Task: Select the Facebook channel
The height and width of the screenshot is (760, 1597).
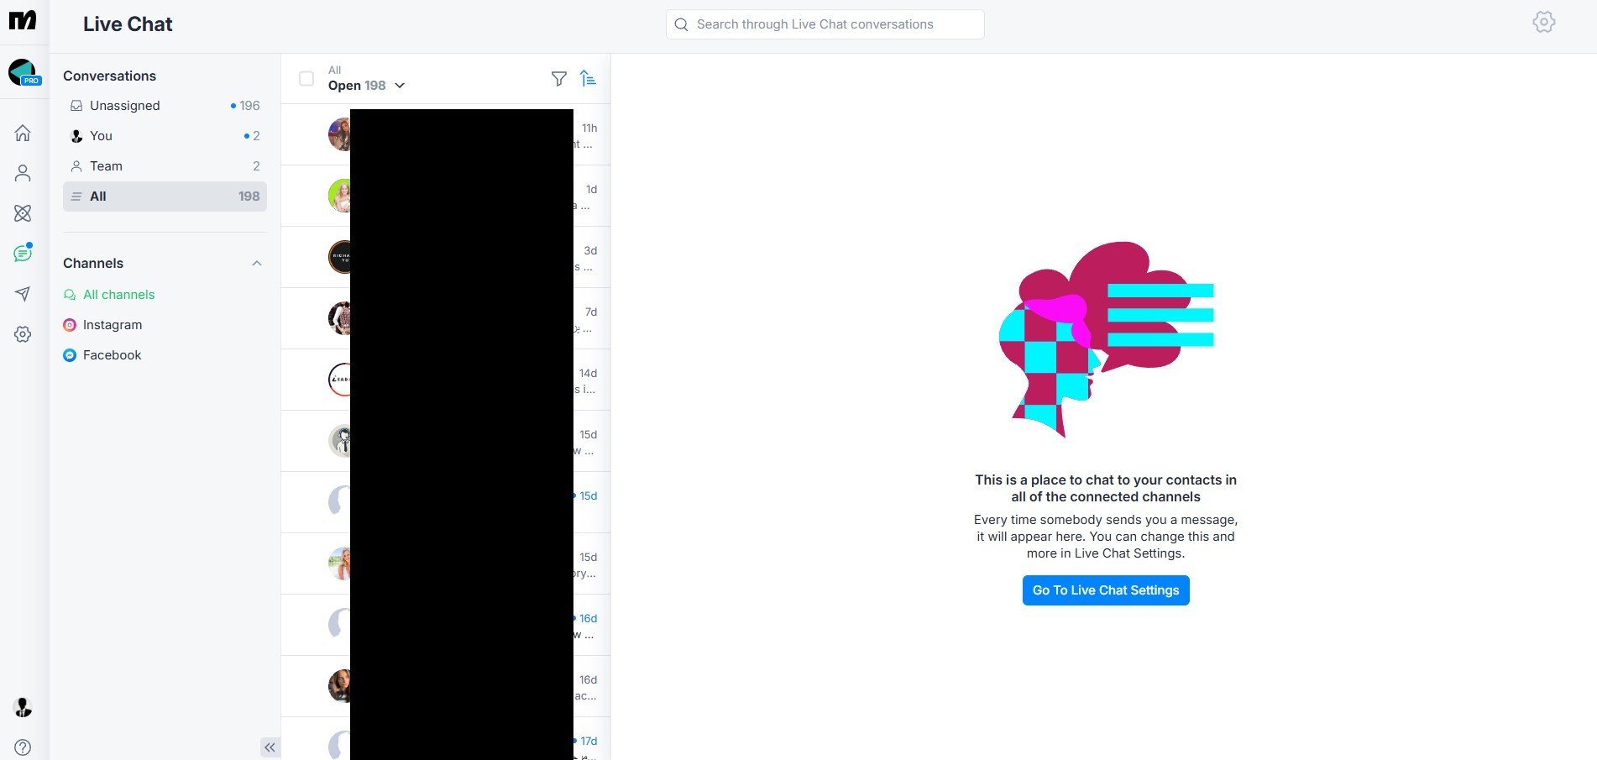Action: pos(112,354)
